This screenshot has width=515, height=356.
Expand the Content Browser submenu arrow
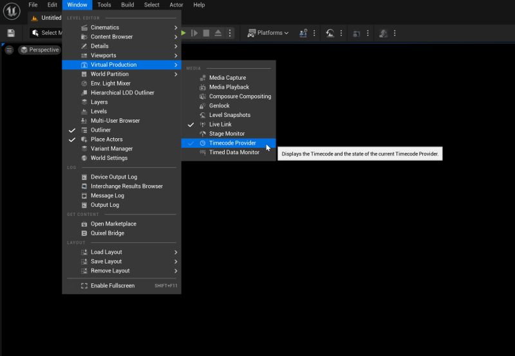[176, 37]
